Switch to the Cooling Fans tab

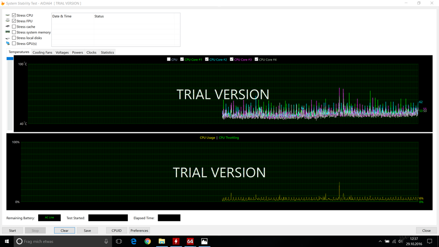point(42,52)
